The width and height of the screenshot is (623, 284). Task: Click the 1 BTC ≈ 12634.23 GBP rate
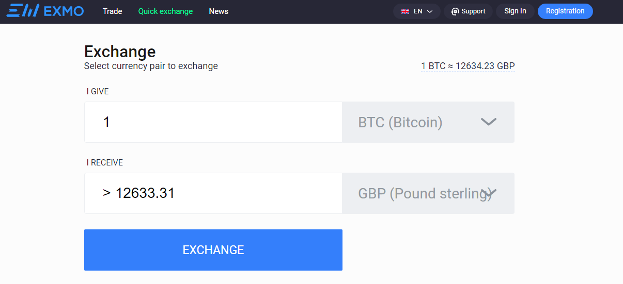[x=468, y=66]
